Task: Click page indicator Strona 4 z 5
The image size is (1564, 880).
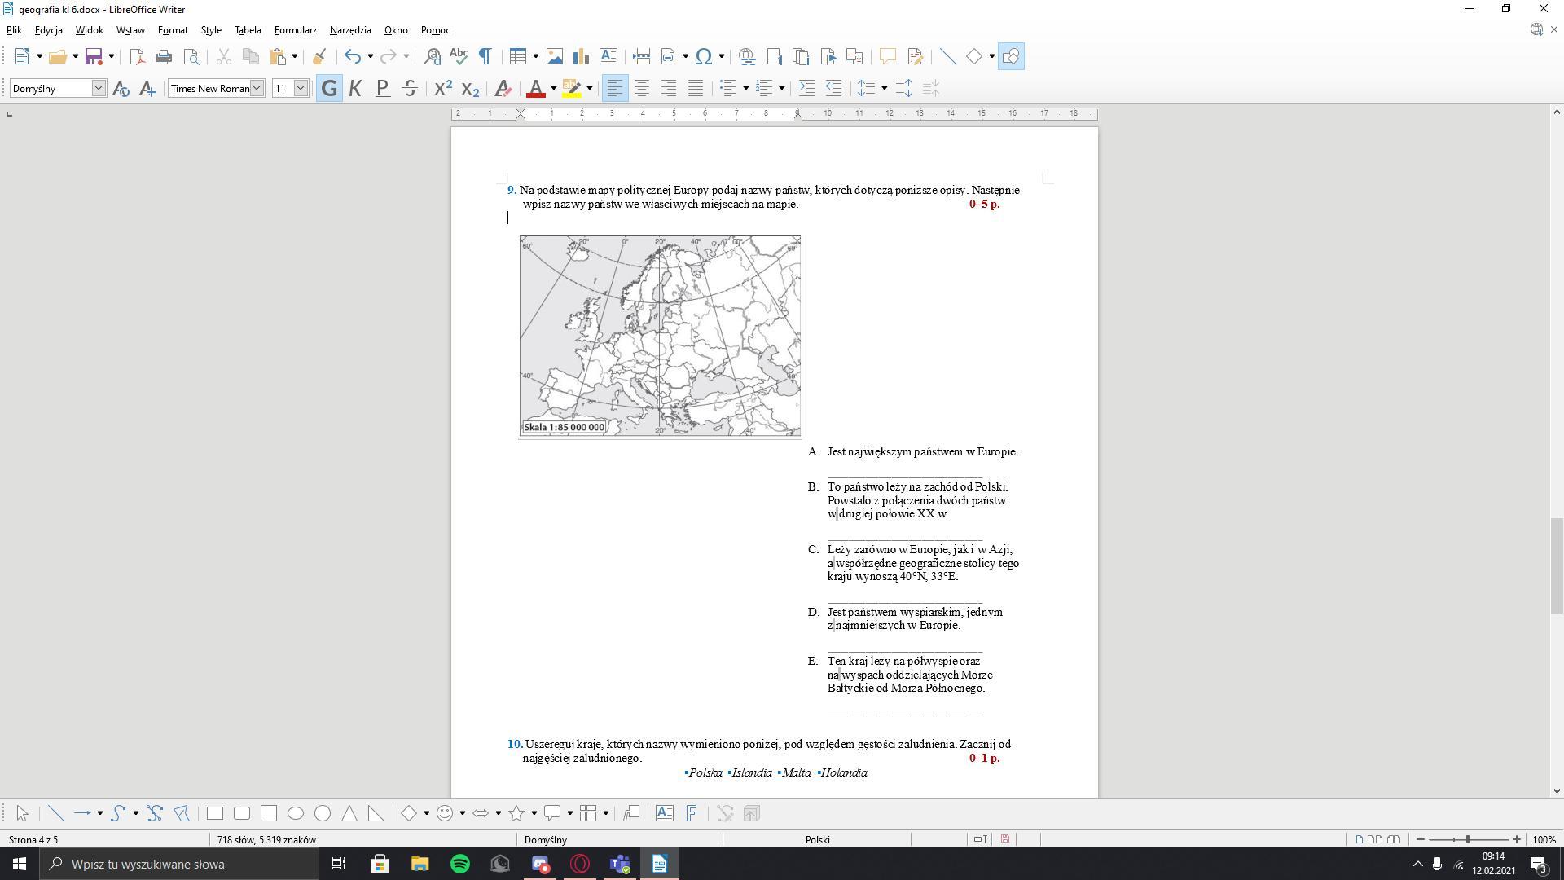Action: (33, 839)
